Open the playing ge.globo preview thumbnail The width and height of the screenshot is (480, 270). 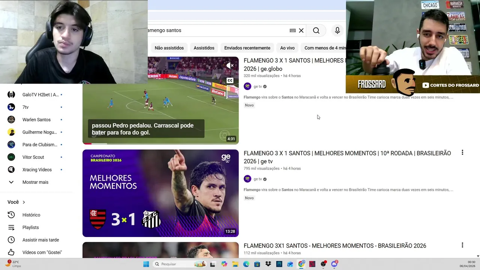(160, 100)
